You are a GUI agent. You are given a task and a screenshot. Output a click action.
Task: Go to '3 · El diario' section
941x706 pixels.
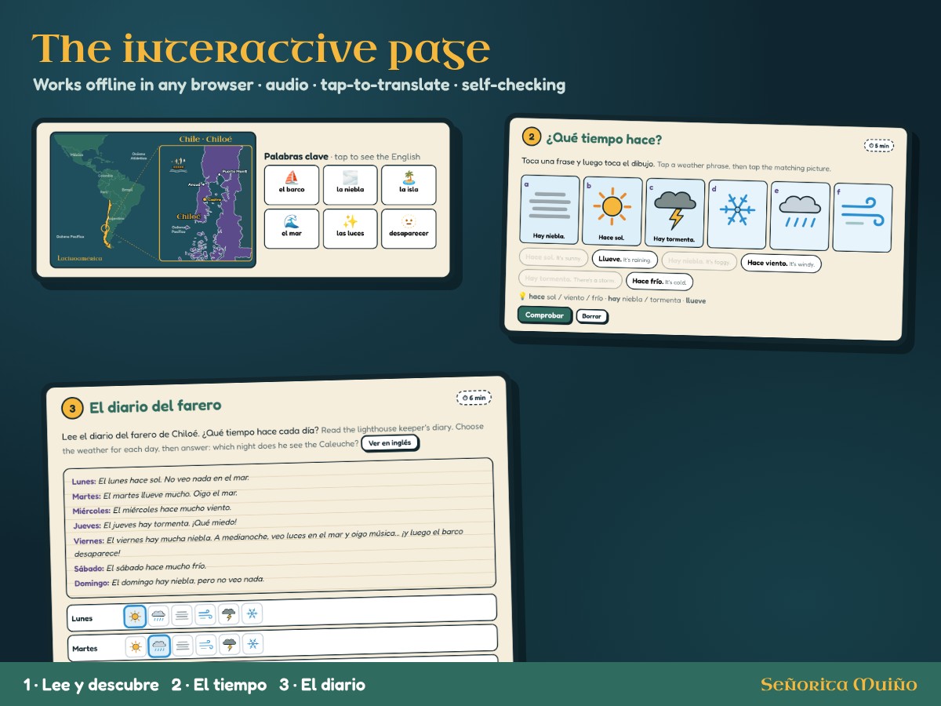(x=322, y=685)
